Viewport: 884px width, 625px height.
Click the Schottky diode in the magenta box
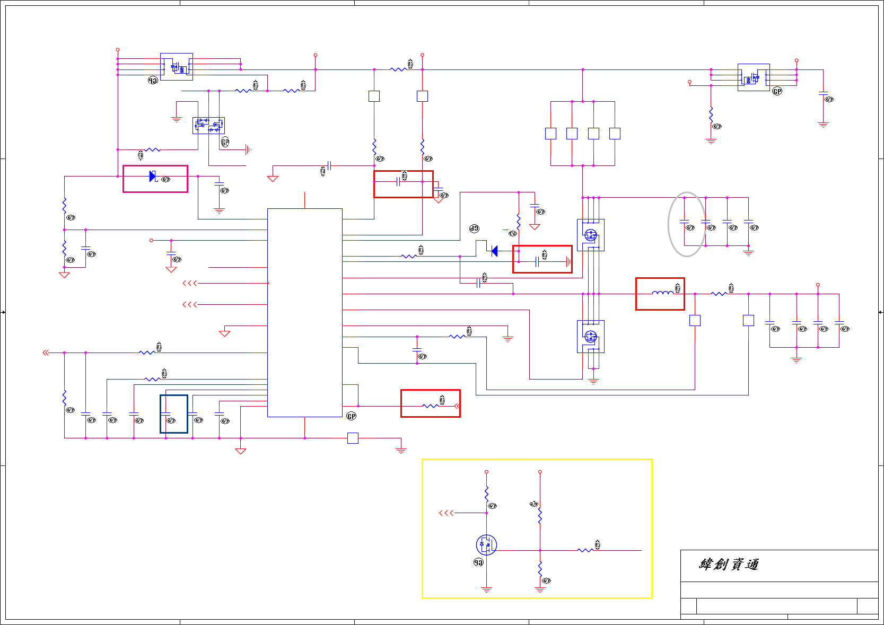153,177
